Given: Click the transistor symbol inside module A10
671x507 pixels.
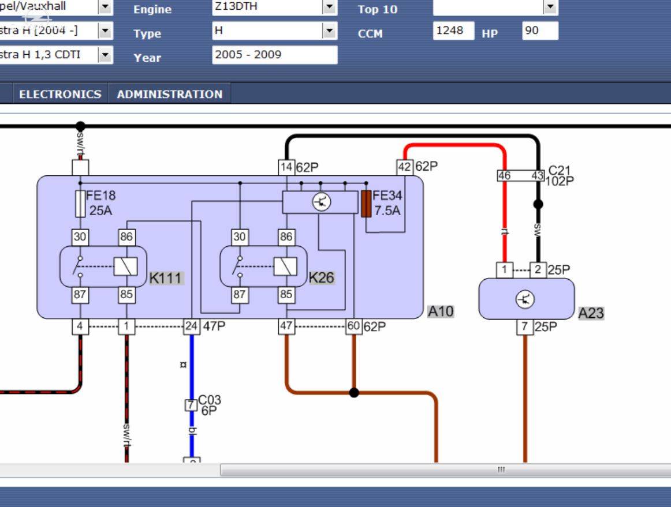Looking at the screenshot, I should [x=321, y=202].
